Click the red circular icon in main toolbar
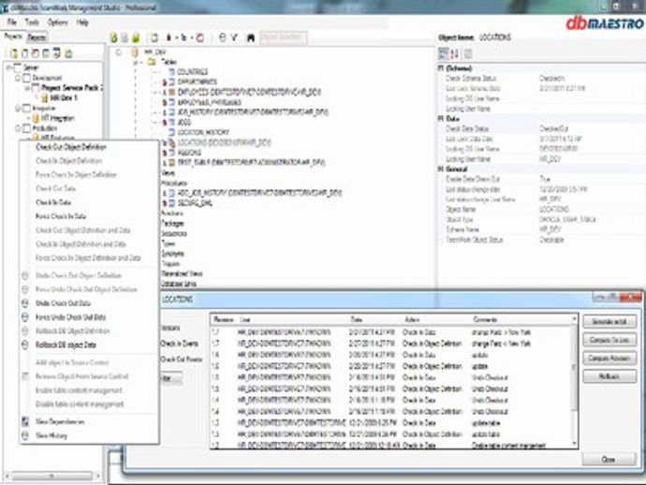 pos(199,37)
